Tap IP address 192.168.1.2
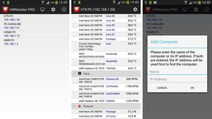Image resolution: width=212 pixels, height=119 pixels. [11, 44]
